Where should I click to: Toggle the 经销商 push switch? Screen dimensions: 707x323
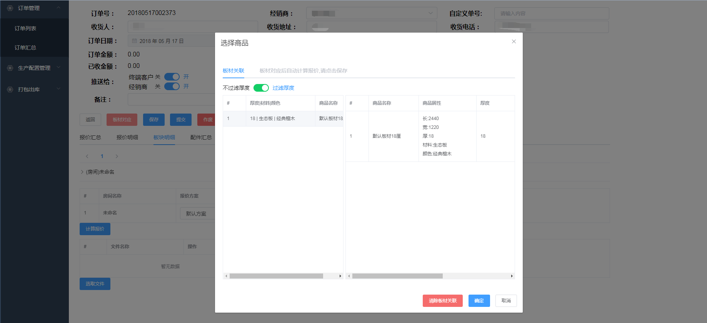pos(172,86)
